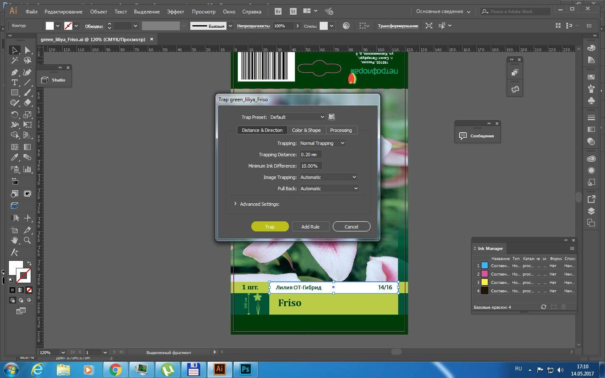This screenshot has height=378, width=605.
Task: Open the Эффект menu
Action: (x=175, y=11)
